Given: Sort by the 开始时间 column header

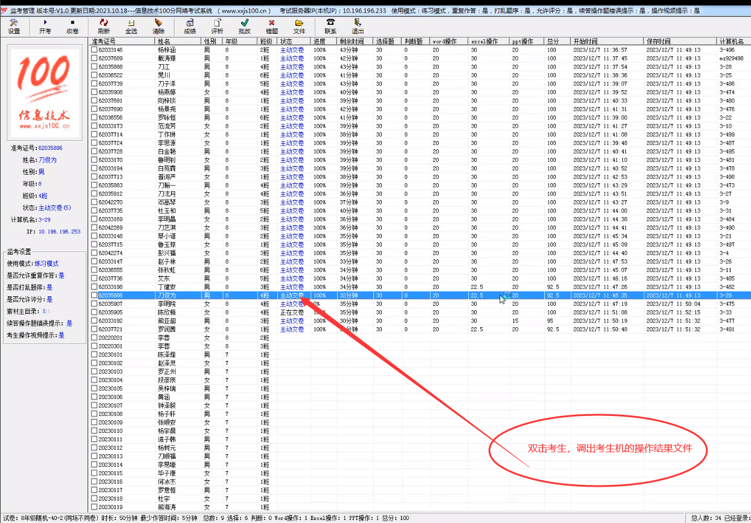Looking at the screenshot, I should (x=607, y=41).
